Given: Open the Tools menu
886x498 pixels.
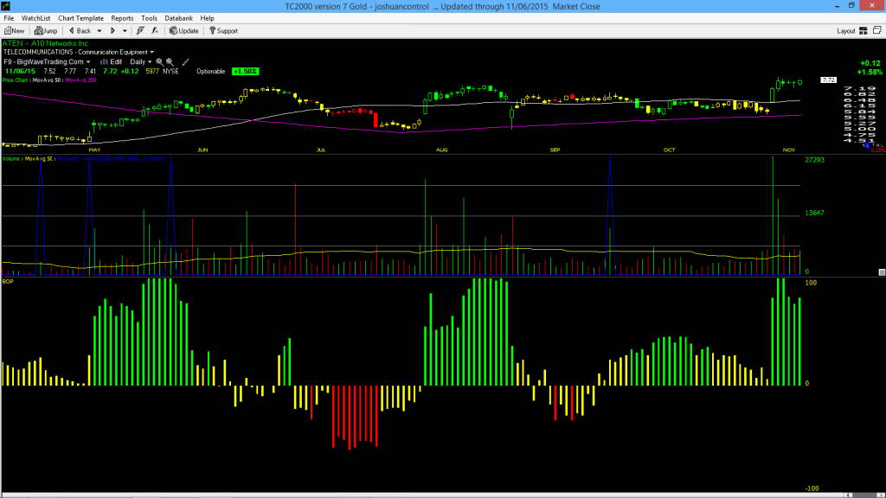Looking at the screenshot, I should pyautogui.click(x=149, y=18).
